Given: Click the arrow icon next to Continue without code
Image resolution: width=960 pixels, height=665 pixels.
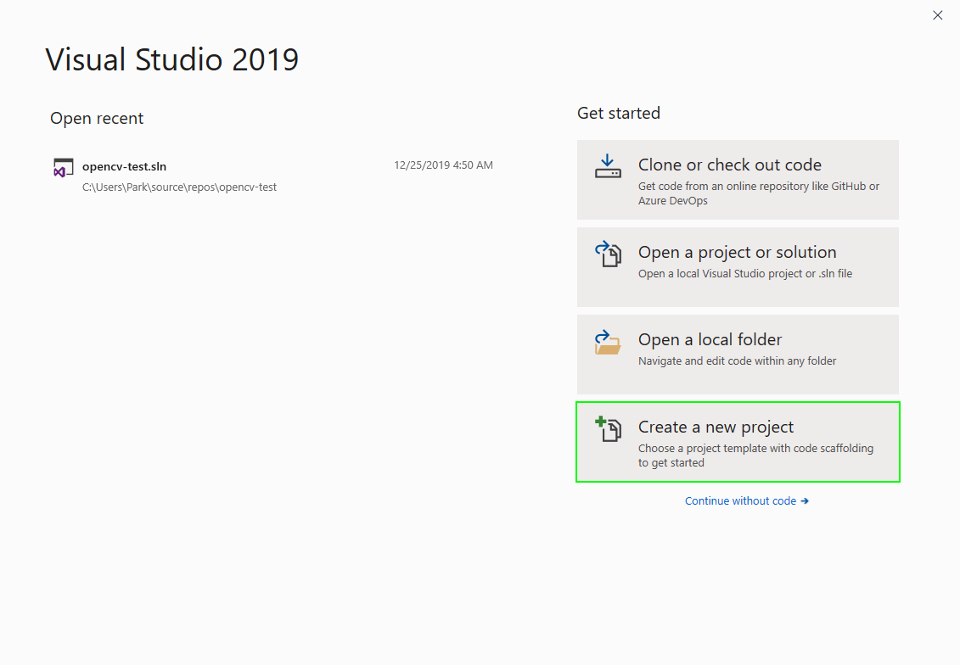Looking at the screenshot, I should (803, 500).
